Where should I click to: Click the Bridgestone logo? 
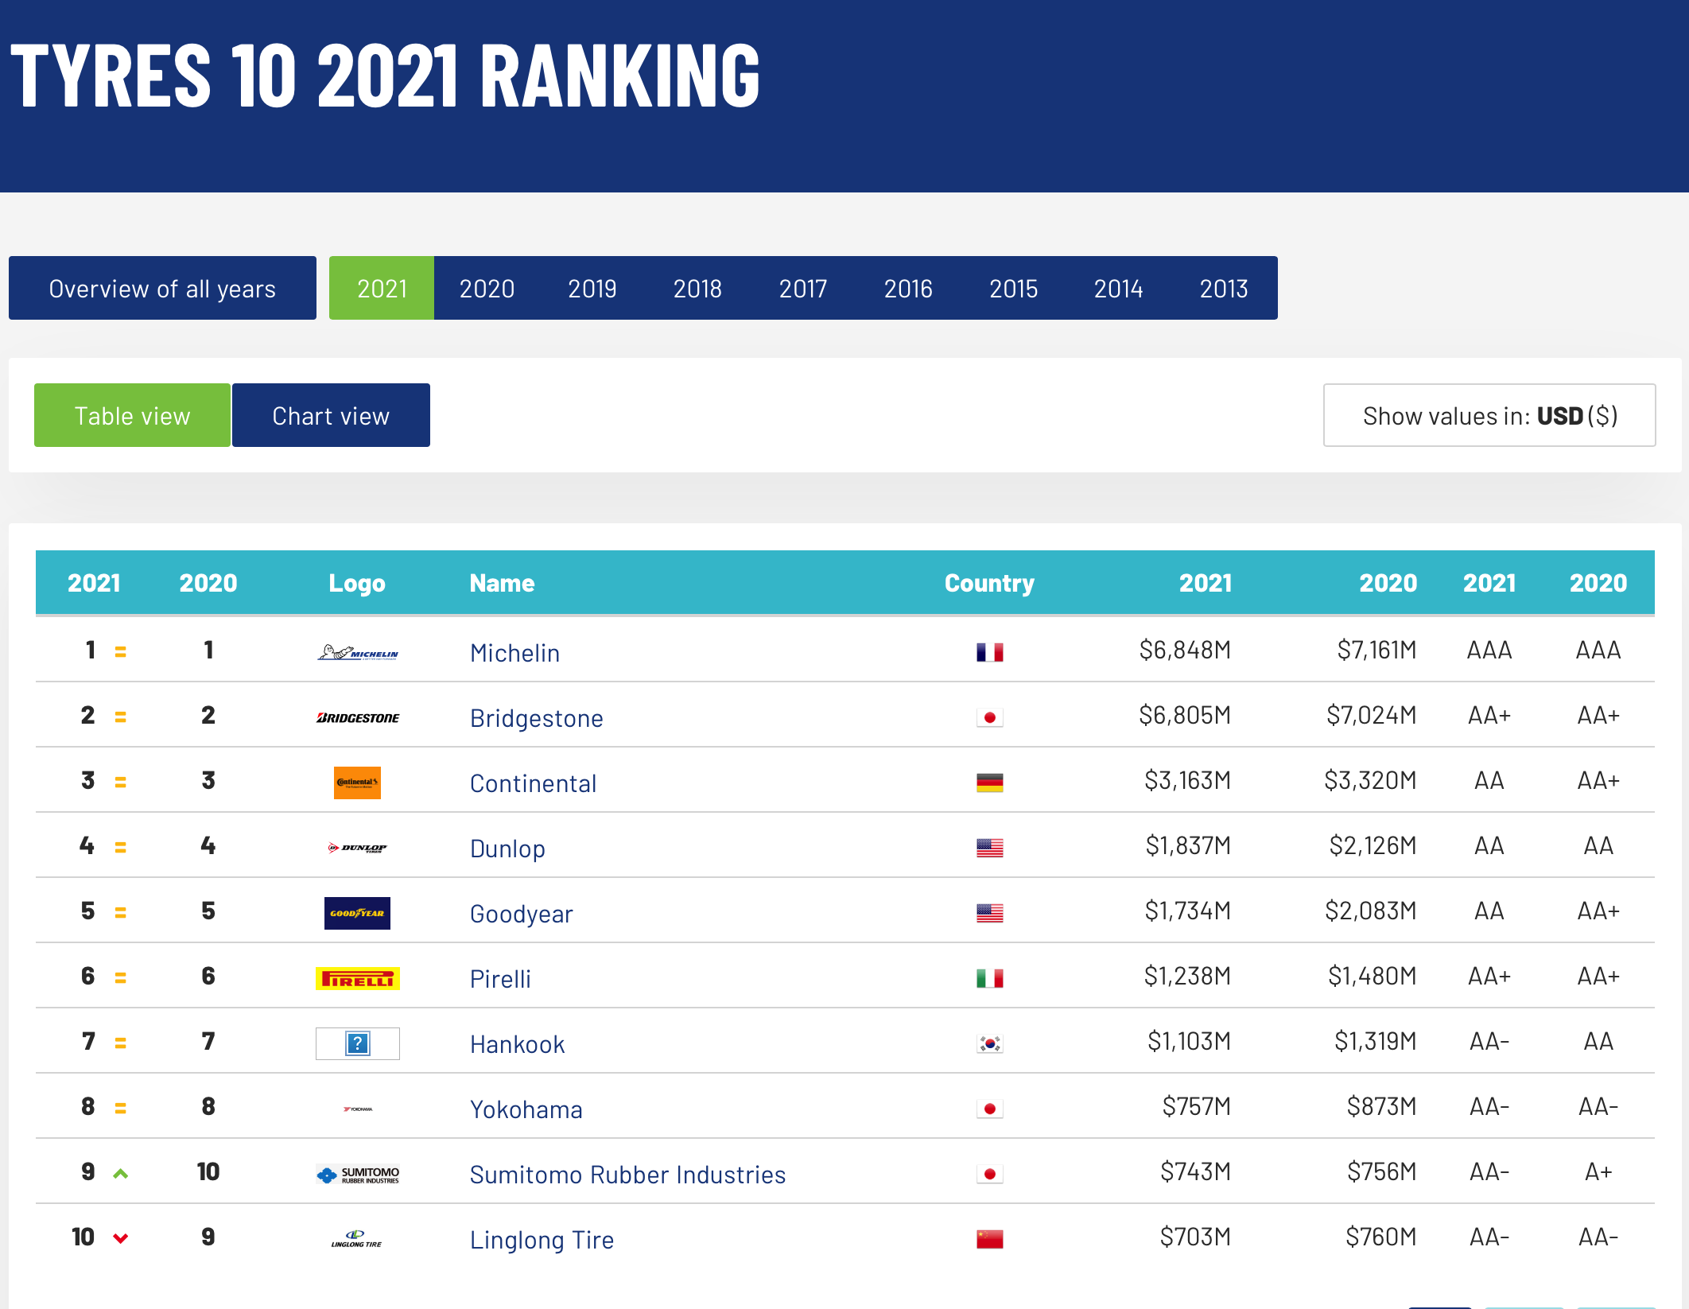coord(358,718)
